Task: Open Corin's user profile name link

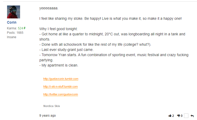Action: pyautogui.click(x=11, y=22)
